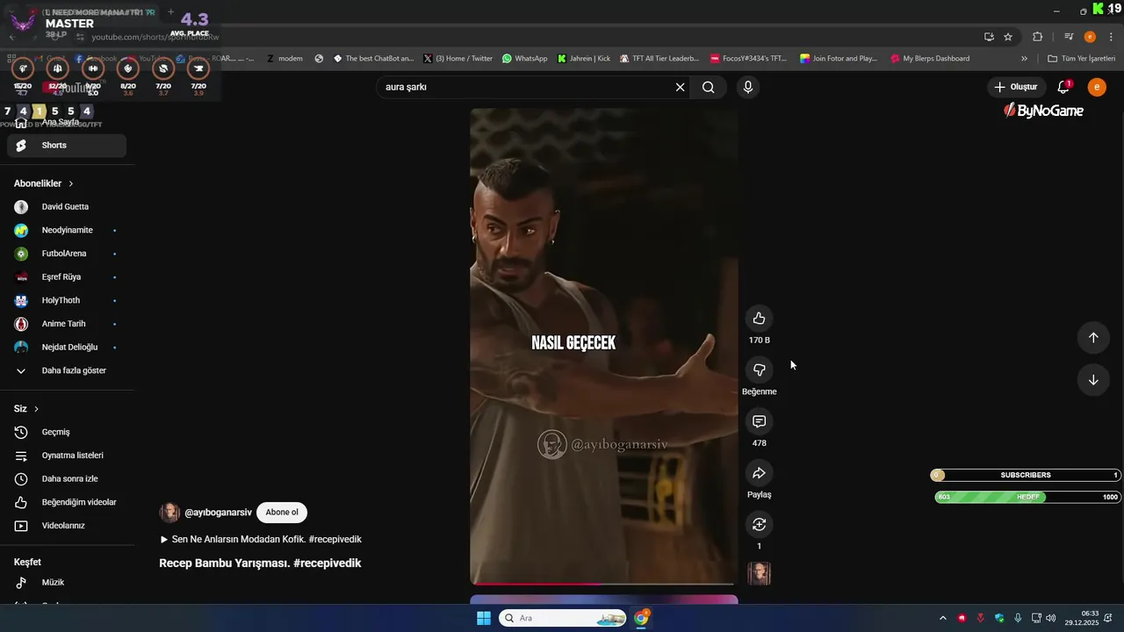
Task: Open the comments showing 478
Action: 759,421
